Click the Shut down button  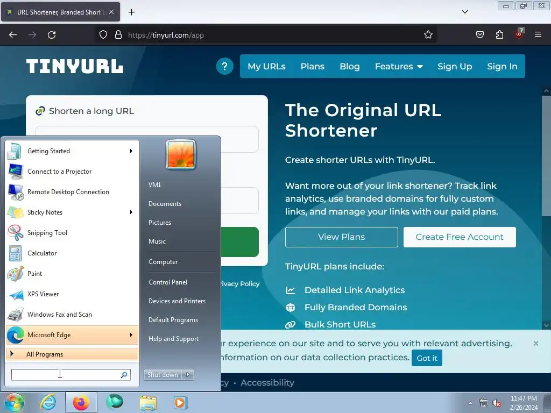(x=163, y=375)
